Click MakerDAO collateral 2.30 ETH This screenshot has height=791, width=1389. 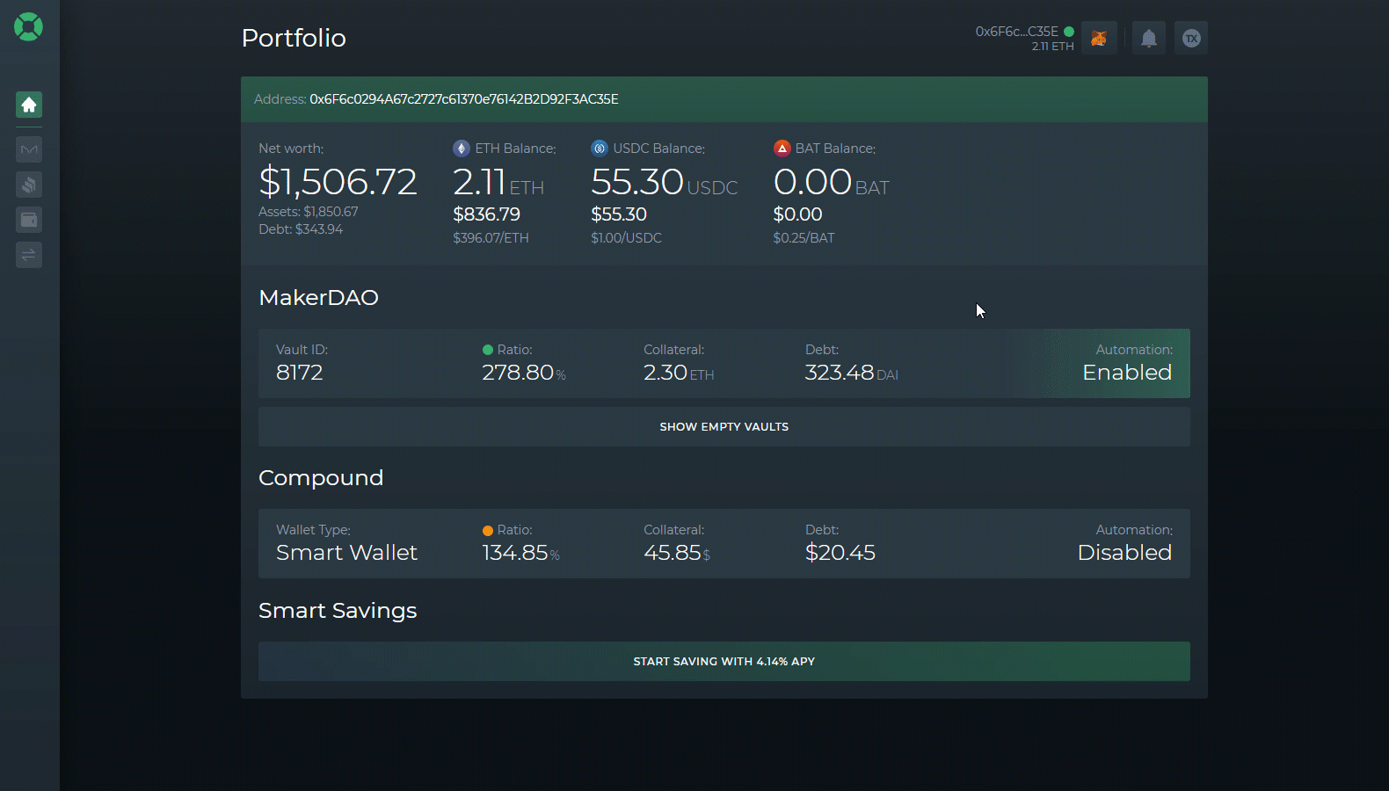click(679, 373)
